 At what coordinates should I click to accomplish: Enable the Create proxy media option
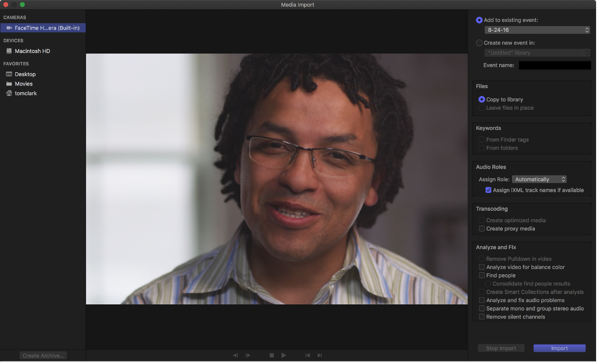pos(481,229)
